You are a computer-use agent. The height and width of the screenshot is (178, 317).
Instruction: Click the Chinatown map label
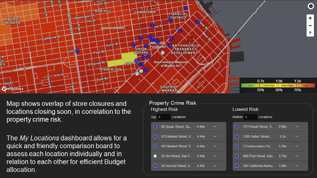(x=145, y=12)
